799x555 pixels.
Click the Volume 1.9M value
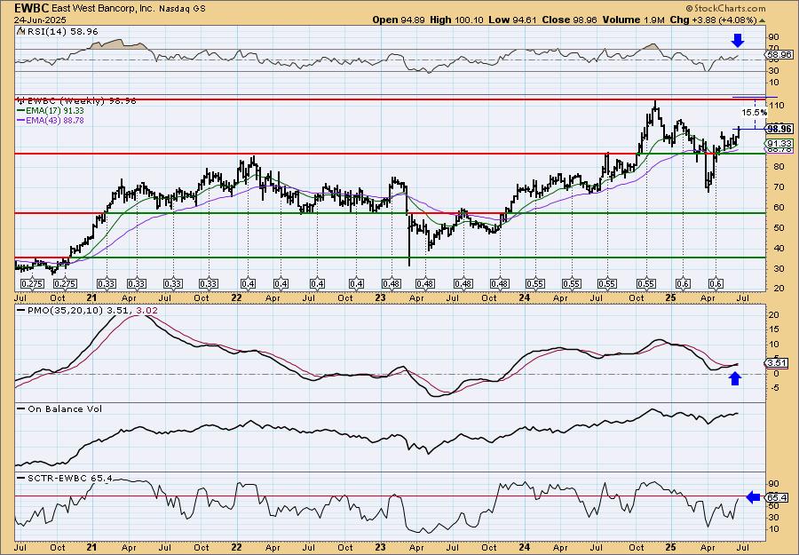coord(633,20)
